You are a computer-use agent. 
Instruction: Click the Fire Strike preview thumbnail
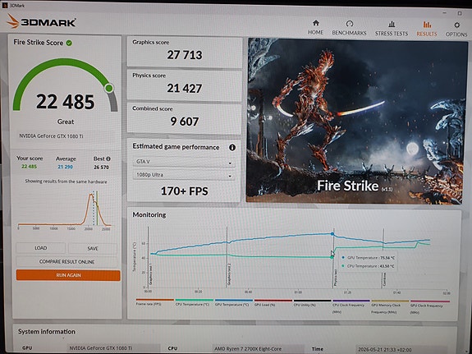click(355, 121)
